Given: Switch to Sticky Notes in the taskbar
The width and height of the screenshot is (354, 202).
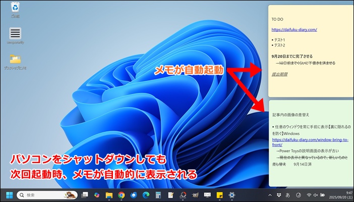Looking at the screenshot, I should (x=219, y=195).
